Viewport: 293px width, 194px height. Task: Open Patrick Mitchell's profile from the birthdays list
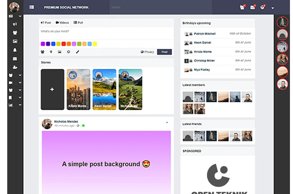click(205, 34)
